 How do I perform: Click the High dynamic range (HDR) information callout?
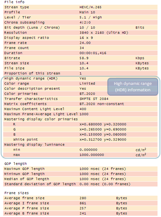(x=133, y=87)
